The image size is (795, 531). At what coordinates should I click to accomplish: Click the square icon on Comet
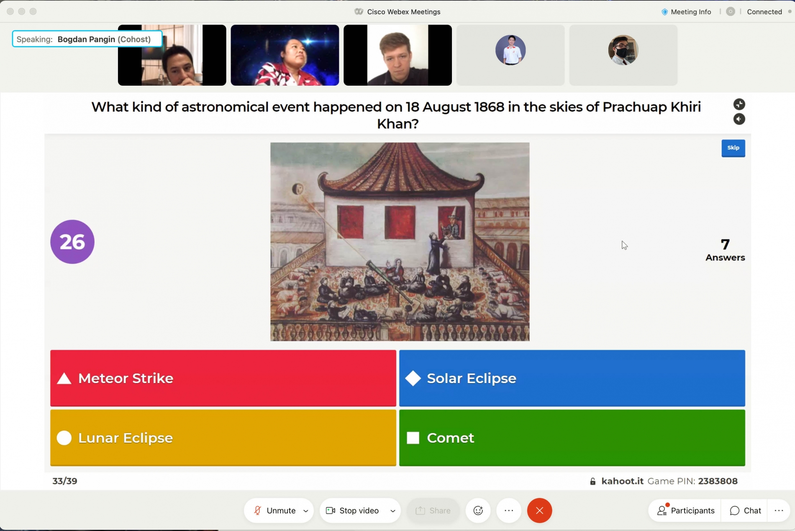(x=413, y=438)
